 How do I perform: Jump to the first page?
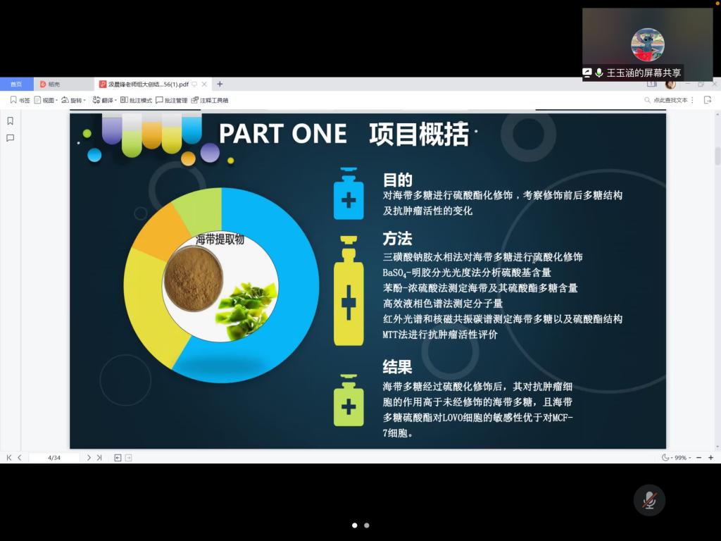9,458
